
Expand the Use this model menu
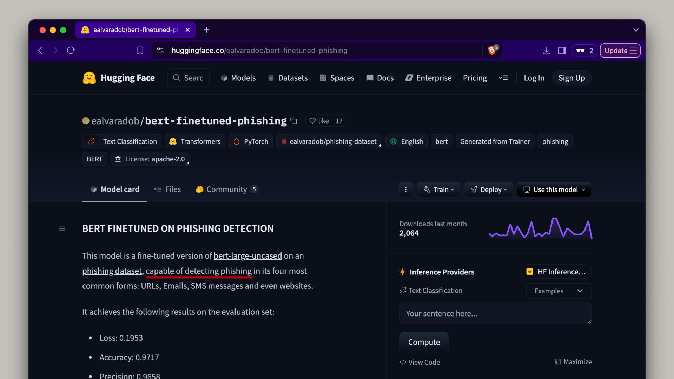point(554,189)
